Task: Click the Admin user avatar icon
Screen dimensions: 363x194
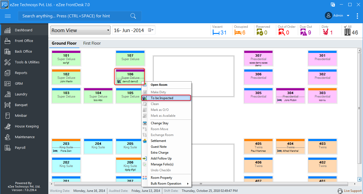Action: tap(328, 15)
